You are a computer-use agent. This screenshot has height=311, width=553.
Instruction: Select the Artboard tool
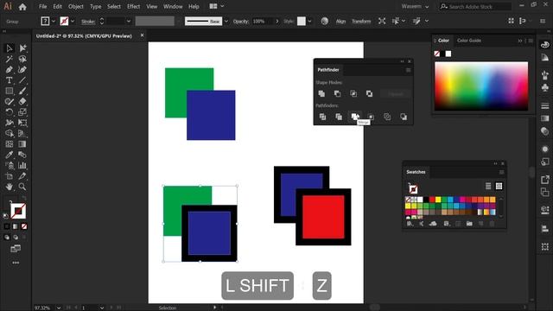click(x=10, y=176)
